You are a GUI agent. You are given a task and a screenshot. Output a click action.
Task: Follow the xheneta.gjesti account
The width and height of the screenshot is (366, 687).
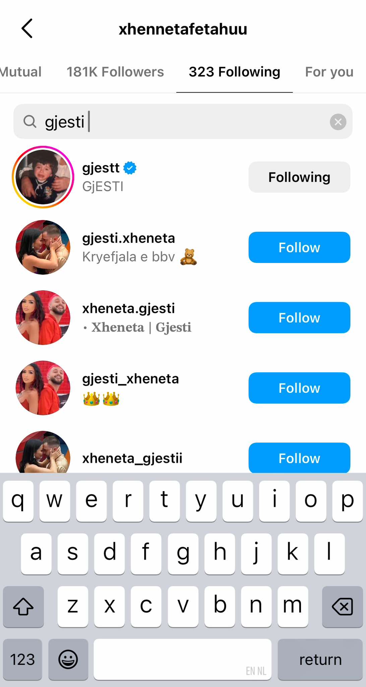pyautogui.click(x=299, y=318)
